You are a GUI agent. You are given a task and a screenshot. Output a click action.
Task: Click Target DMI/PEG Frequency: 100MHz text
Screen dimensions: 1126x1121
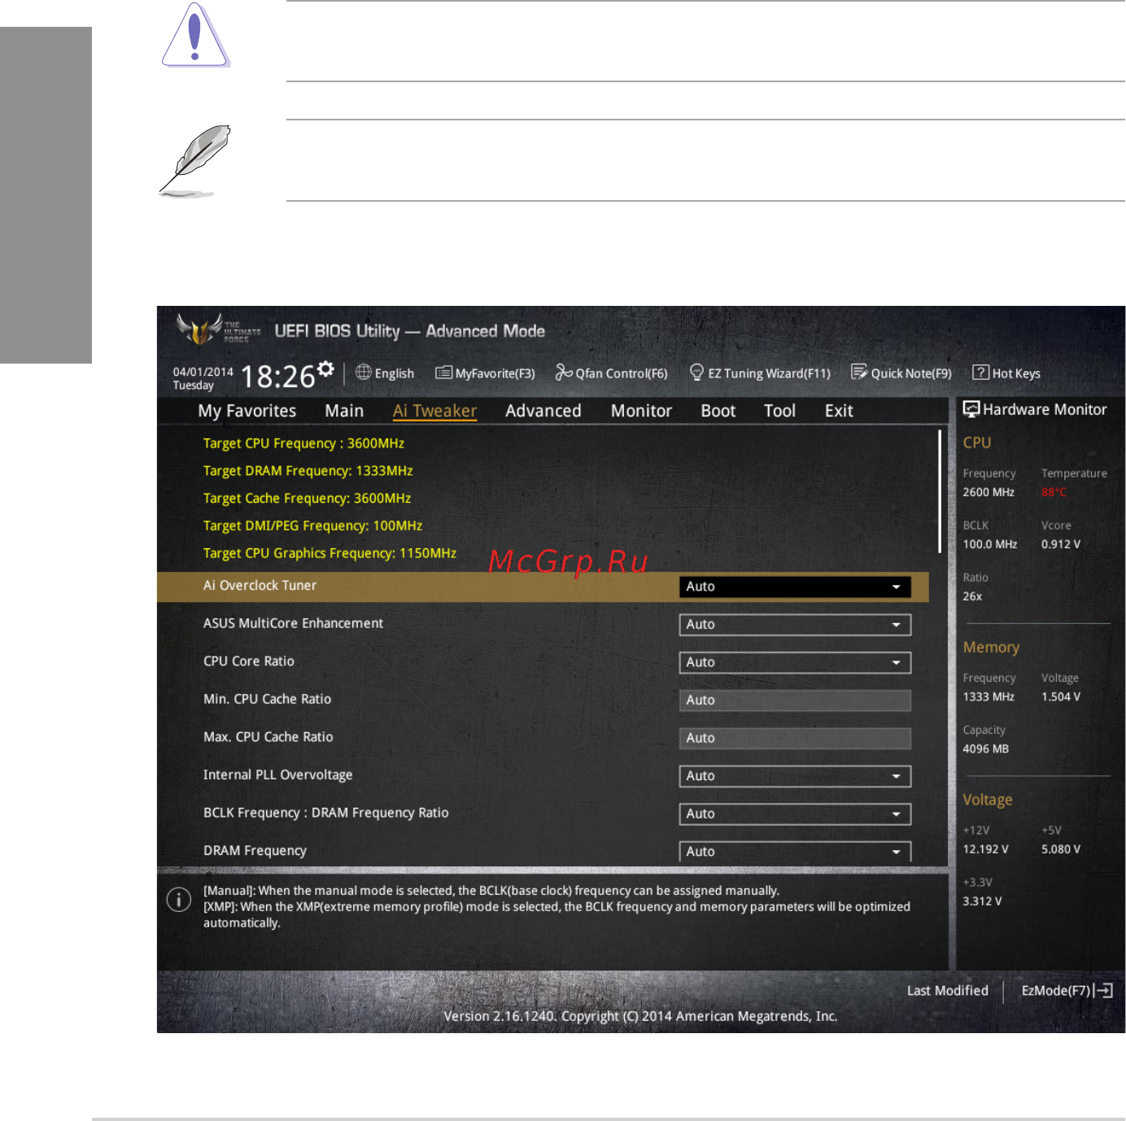tap(312, 526)
